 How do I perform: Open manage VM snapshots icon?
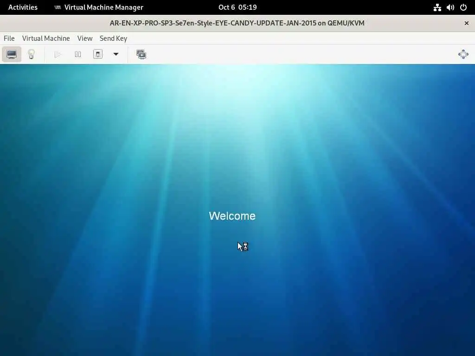(x=141, y=55)
